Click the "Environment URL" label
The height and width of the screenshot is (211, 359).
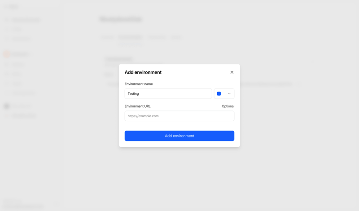click(x=138, y=106)
